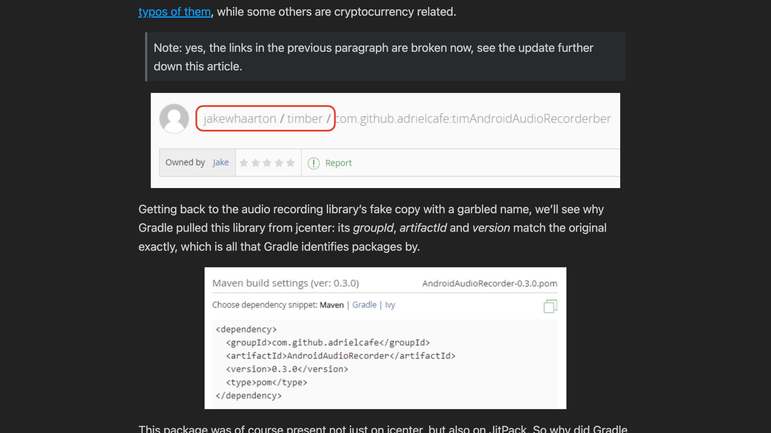This screenshot has width=771, height=433.
Task: Click the copy snippet icon
Action: (x=550, y=306)
